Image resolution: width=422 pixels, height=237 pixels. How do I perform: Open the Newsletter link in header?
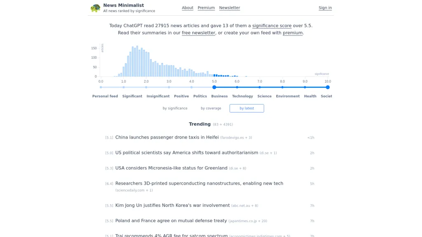click(x=229, y=8)
